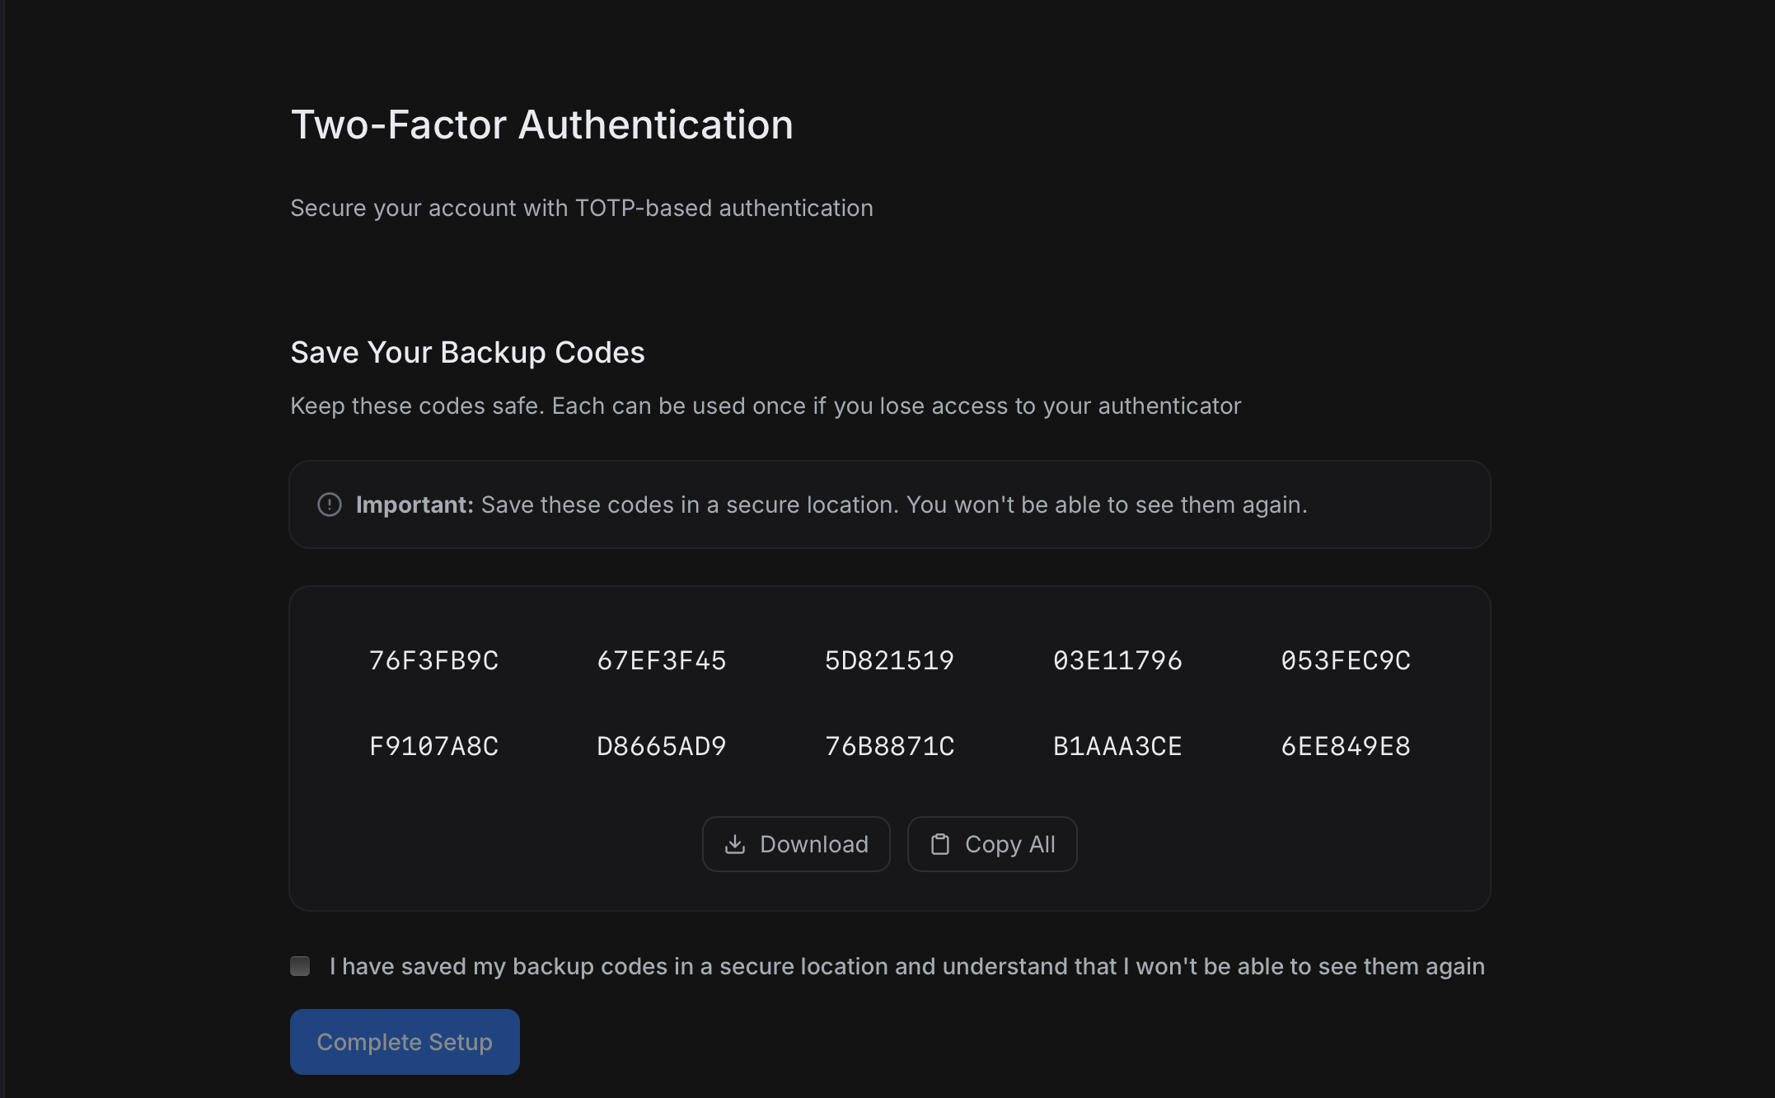Select backup code F9107A8C
The width and height of the screenshot is (1775, 1098).
point(433,747)
